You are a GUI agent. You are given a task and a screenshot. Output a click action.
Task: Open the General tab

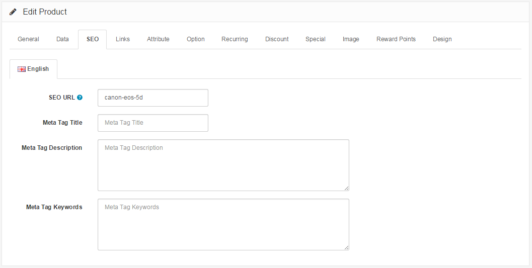[x=28, y=39]
